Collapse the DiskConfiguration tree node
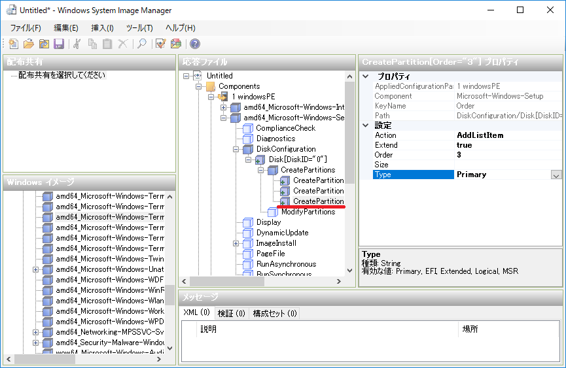Viewport: 566px width, 368px height. coord(235,149)
